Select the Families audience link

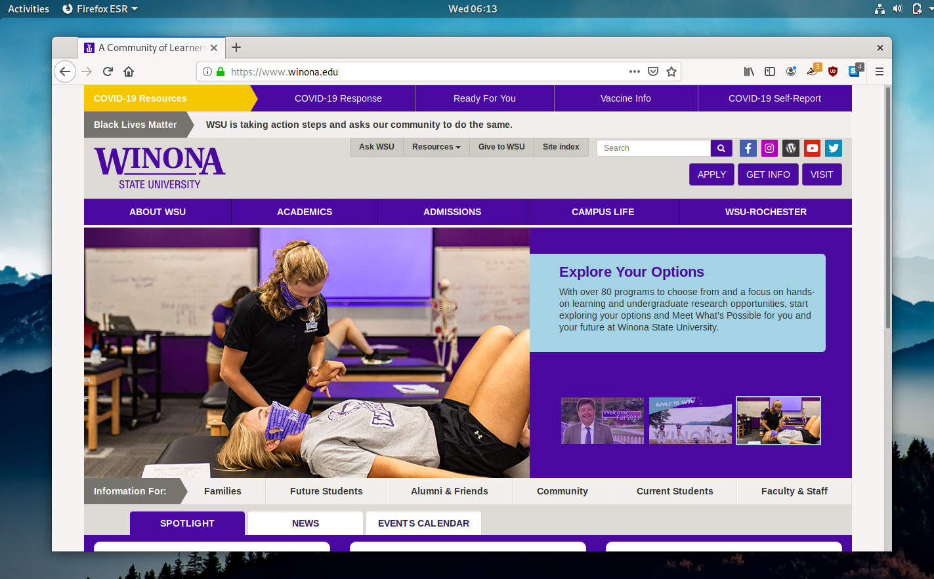(223, 491)
